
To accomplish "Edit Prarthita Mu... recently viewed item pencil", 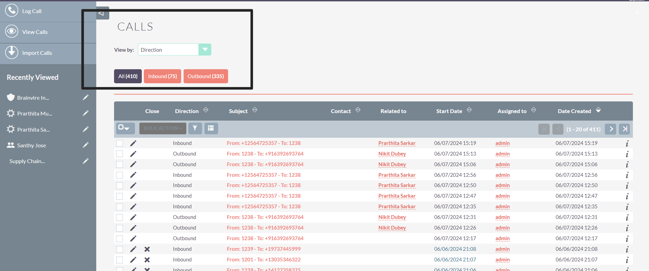I will pos(86,113).
